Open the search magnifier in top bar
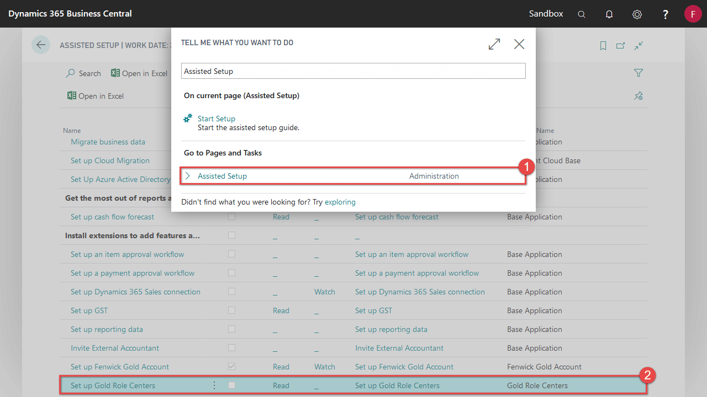This screenshot has width=707, height=397. 582,14
